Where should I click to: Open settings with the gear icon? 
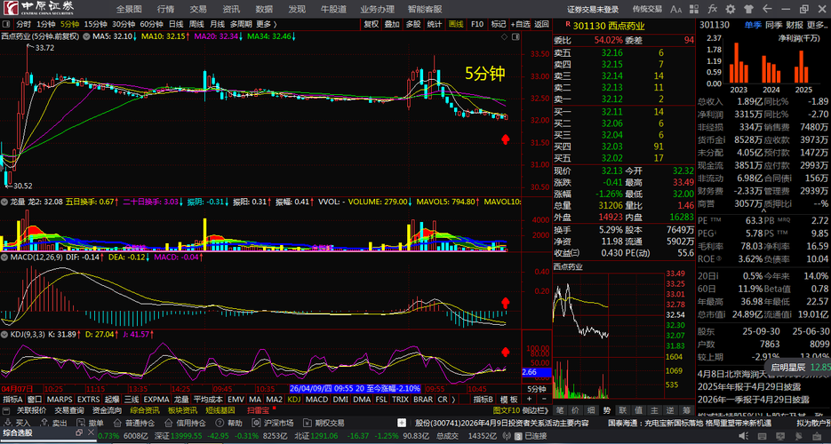tap(731, 9)
